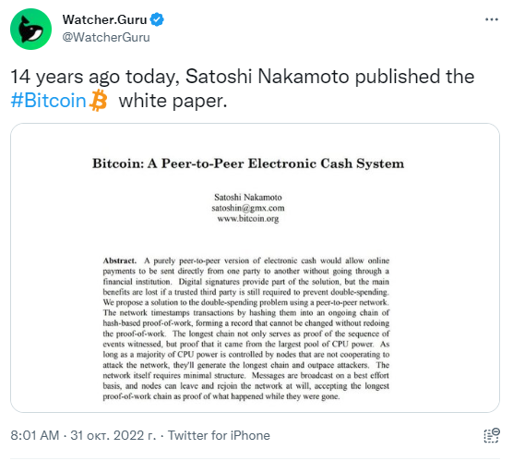
Task: Click the orange Bitcoin emoji icon
Action: point(98,101)
